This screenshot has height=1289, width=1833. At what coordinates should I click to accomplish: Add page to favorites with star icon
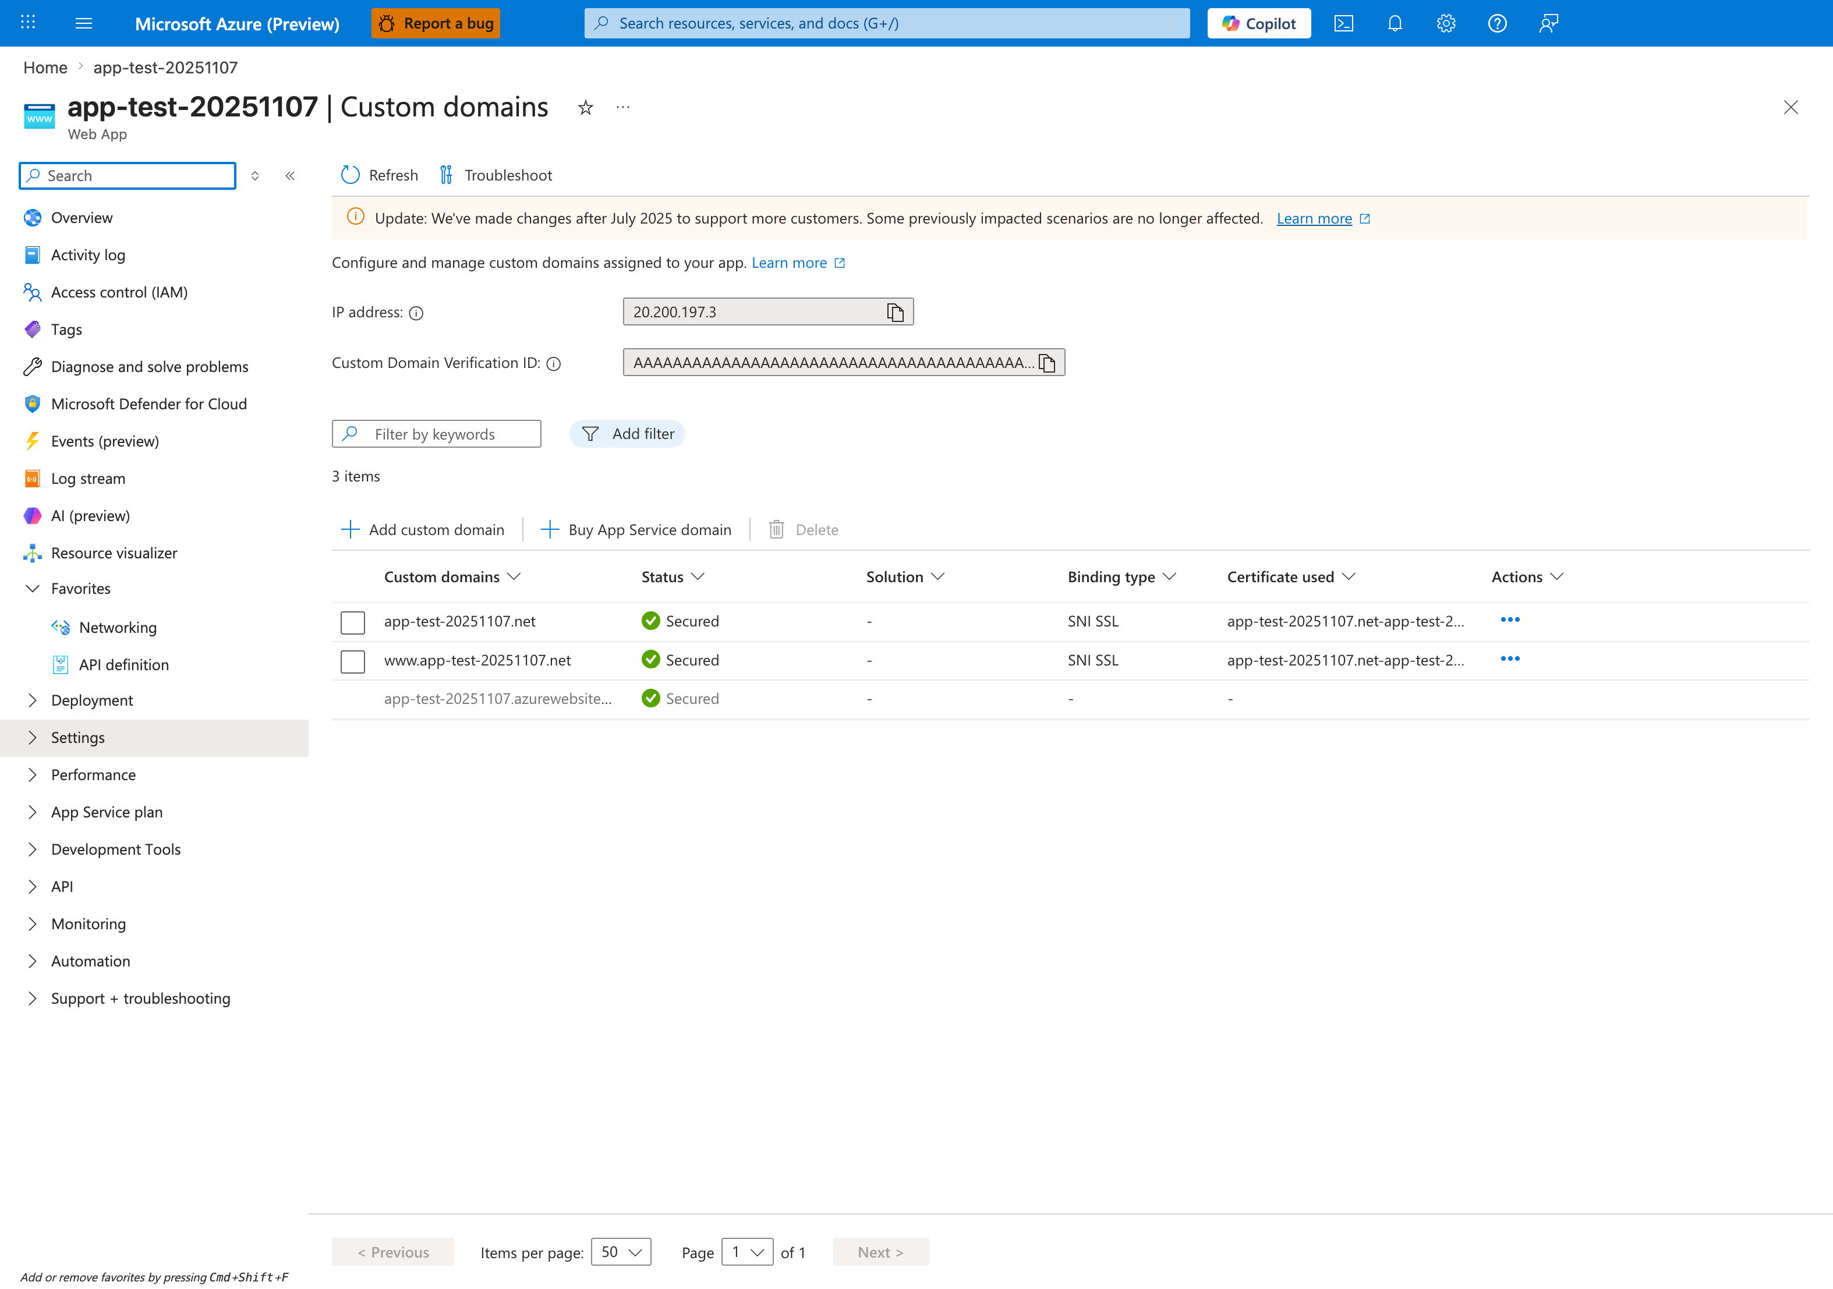[585, 108]
